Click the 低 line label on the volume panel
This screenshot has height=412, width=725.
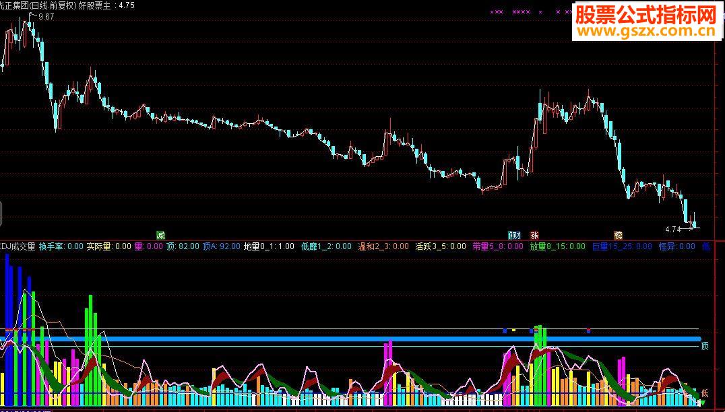pos(705,393)
